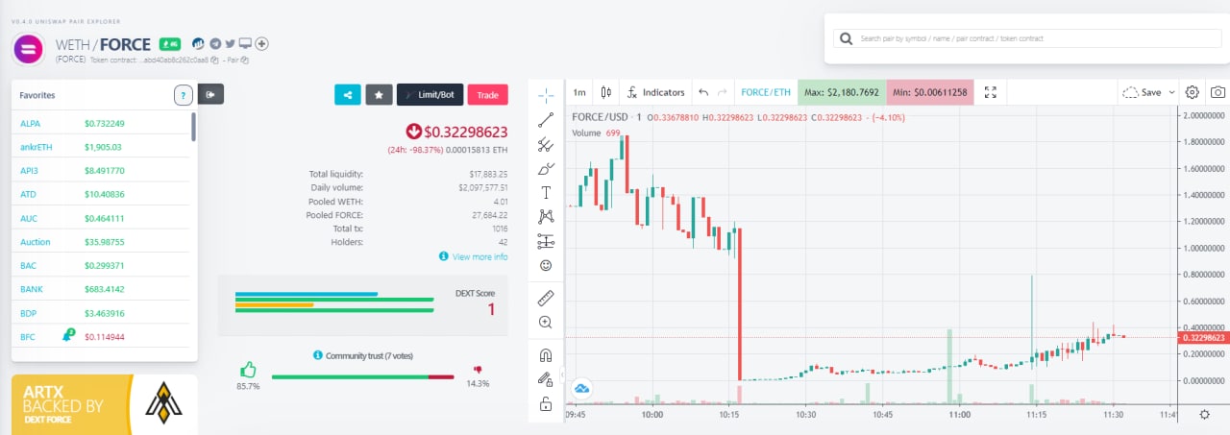The image size is (1230, 435).
Task: Select the Text annotation tool
Action: point(546,192)
